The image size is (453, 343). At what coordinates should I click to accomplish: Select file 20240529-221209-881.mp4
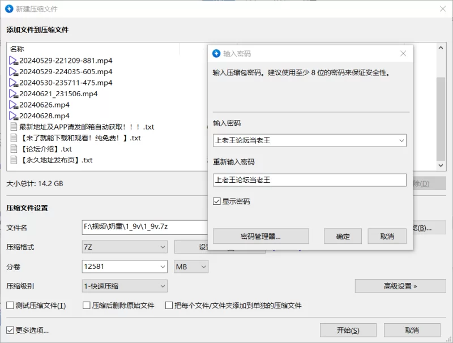tap(66, 61)
